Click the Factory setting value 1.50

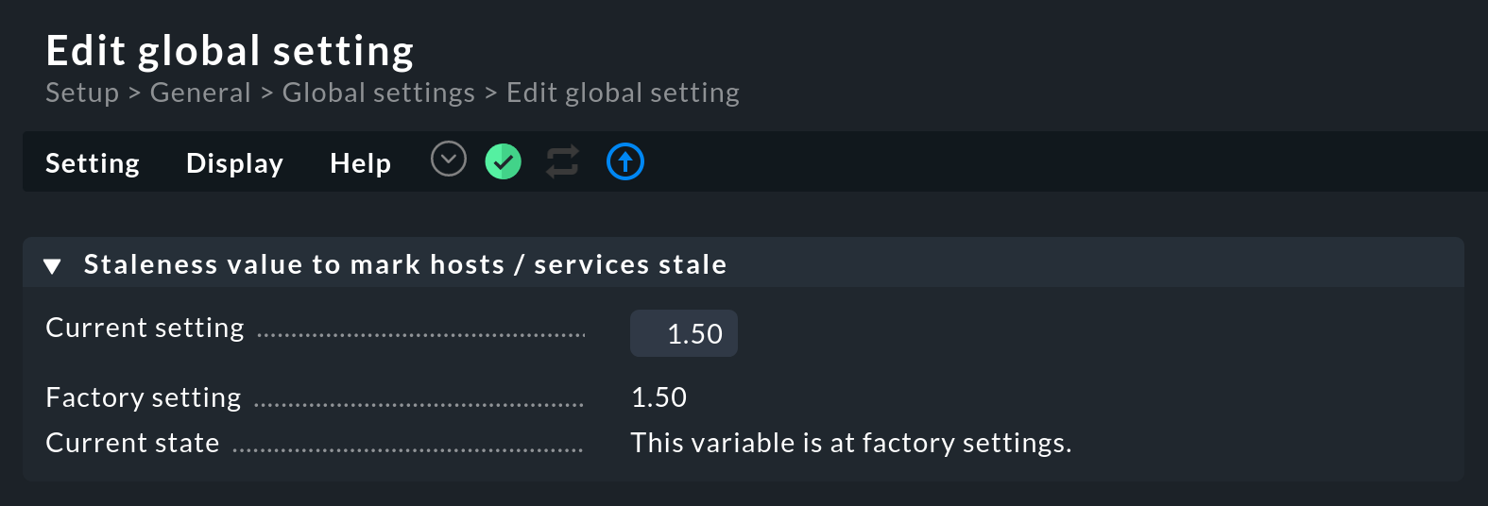point(658,397)
